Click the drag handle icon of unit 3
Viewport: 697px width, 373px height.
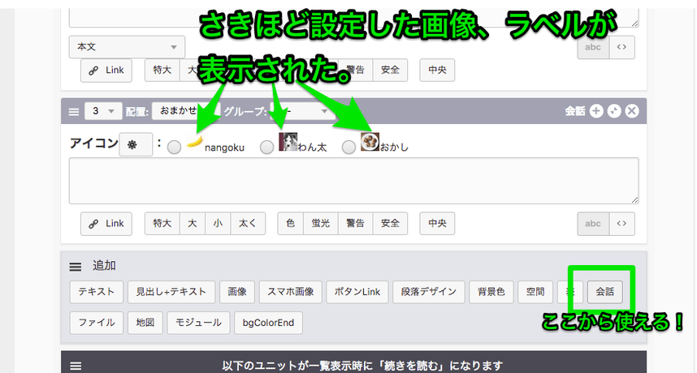(x=73, y=111)
